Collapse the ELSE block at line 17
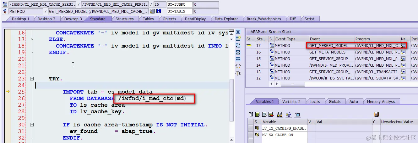418x143 pixels. click(32, 39)
